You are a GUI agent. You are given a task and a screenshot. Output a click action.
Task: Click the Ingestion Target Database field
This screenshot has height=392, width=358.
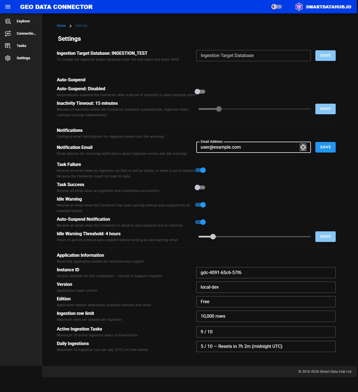click(x=253, y=56)
